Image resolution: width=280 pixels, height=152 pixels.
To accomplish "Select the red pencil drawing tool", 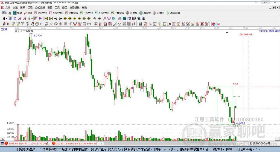I will pos(4,24).
